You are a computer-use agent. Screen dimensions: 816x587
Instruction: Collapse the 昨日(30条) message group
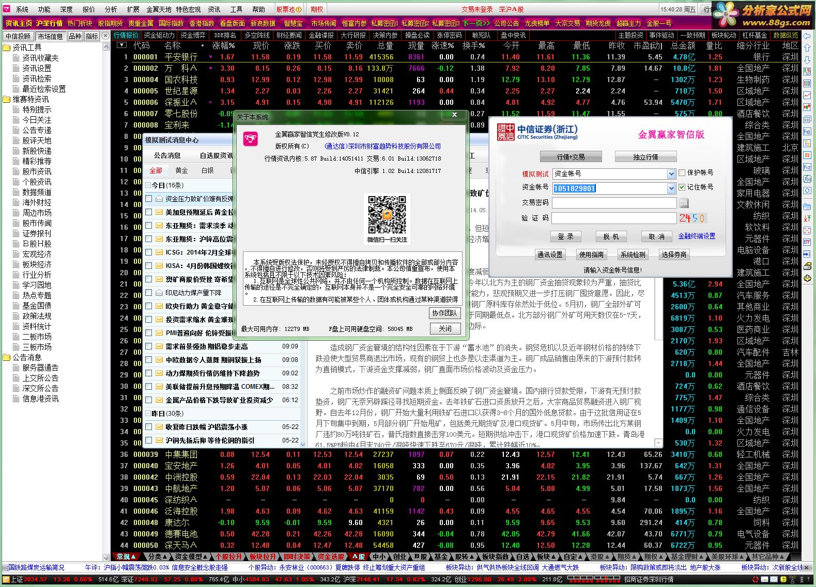click(148, 414)
